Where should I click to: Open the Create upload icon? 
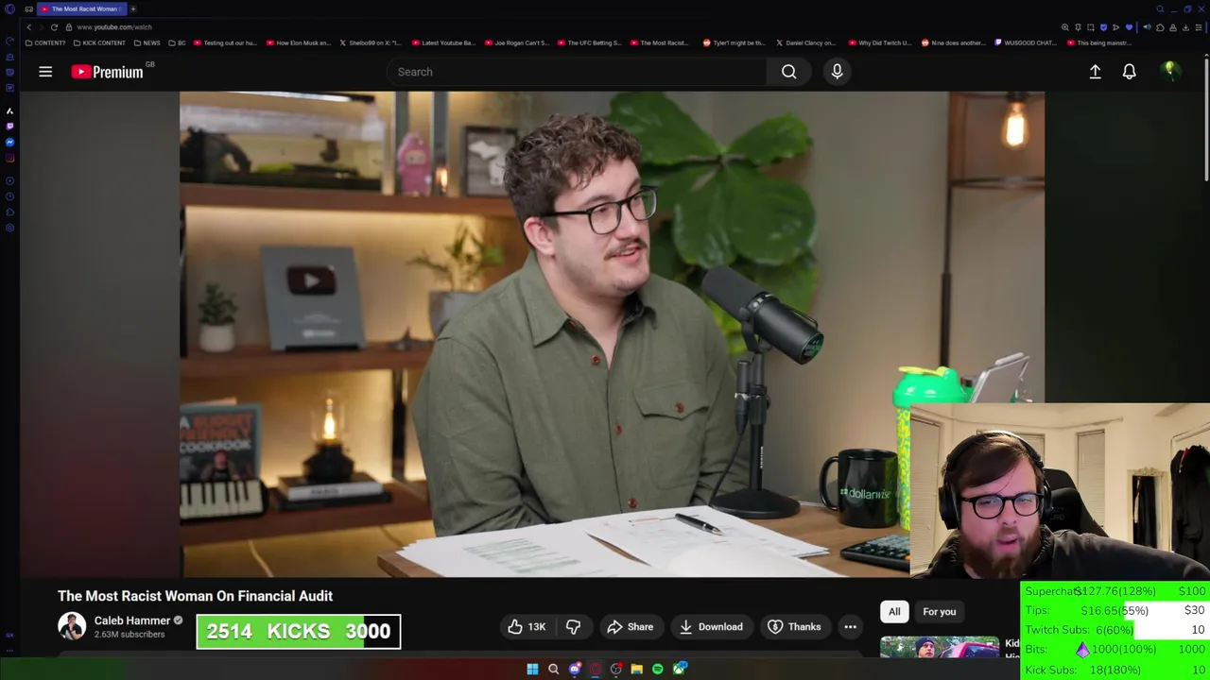(x=1095, y=72)
